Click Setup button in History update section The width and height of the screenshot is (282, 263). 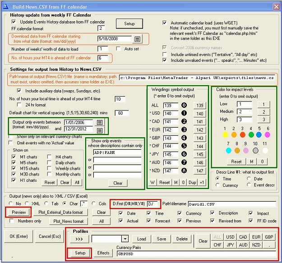pos(129,24)
